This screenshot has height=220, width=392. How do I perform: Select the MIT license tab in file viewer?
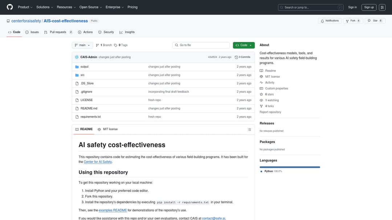pyautogui.click(x=107, y=129)
